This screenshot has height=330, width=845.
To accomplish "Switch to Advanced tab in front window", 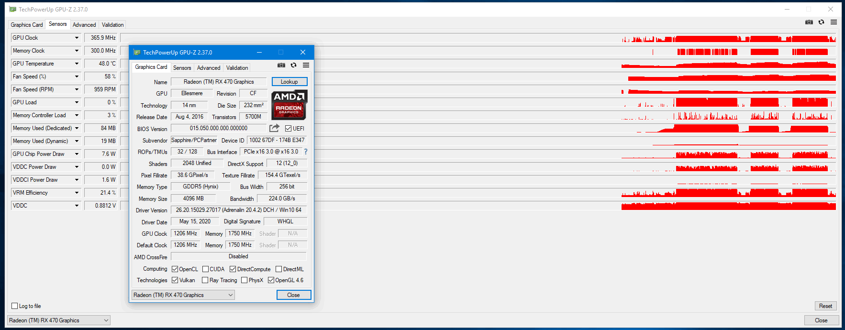I will click(x=209, y=68).
